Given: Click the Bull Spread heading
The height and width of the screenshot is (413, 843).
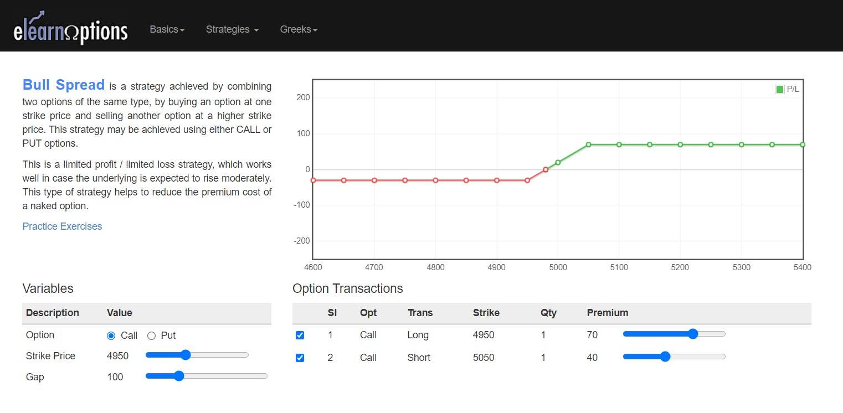Looking at the screenshot, I should (63, 85).
